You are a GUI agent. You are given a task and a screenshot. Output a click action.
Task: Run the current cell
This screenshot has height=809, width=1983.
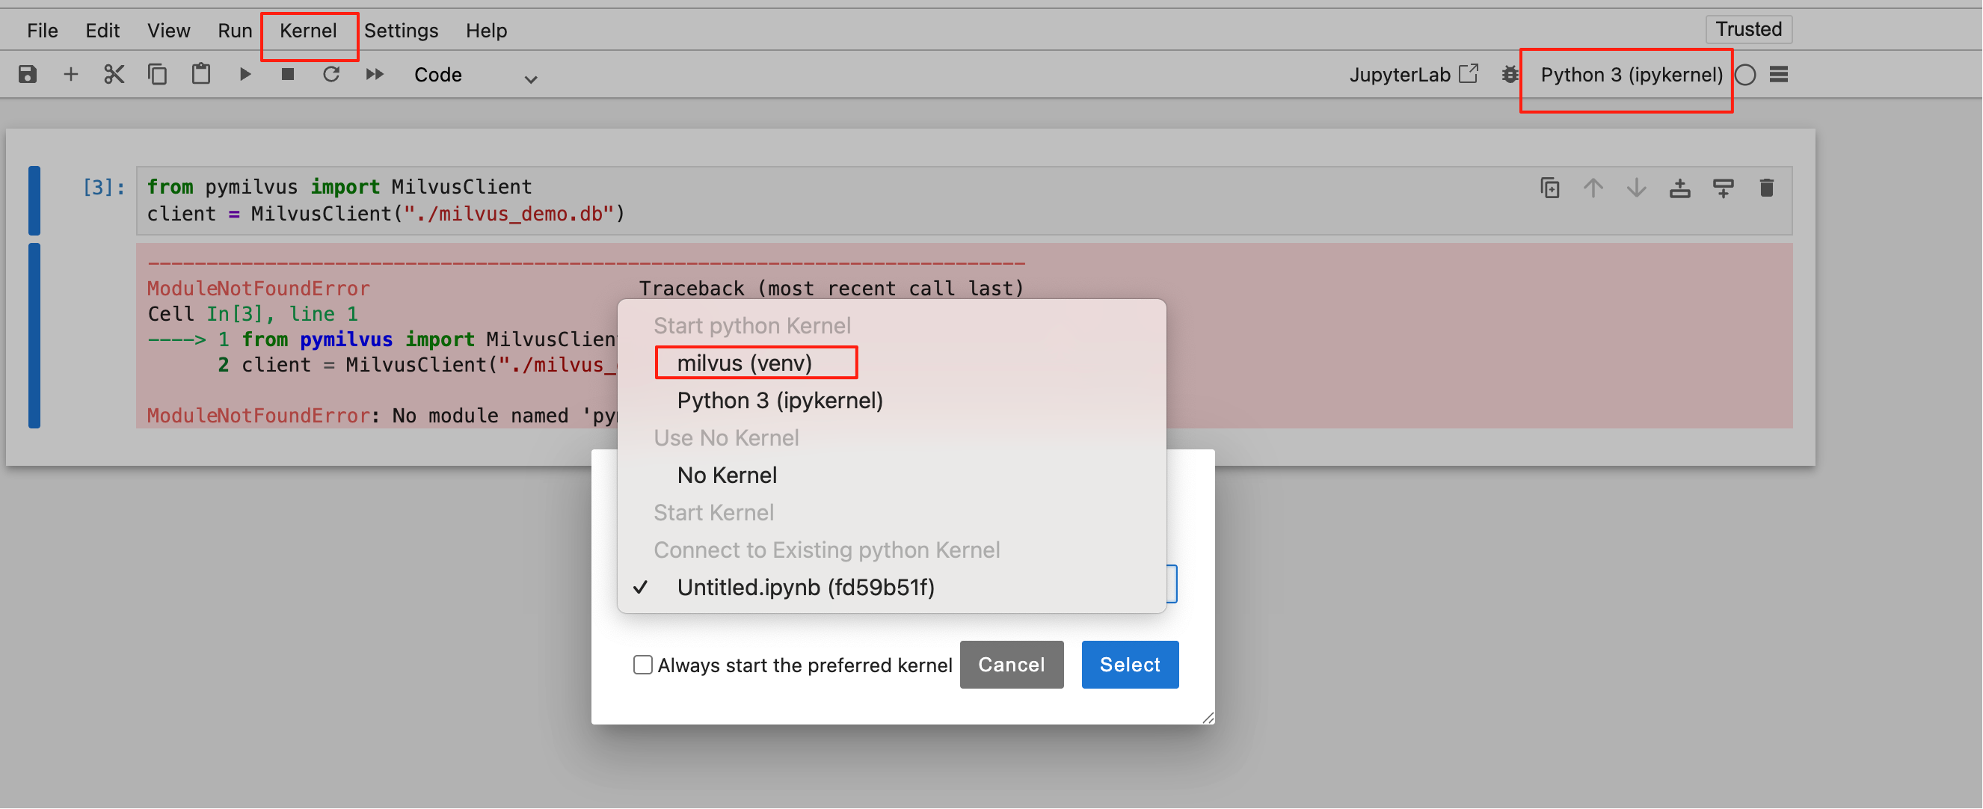pyautogui.click(x=245, y=75)
